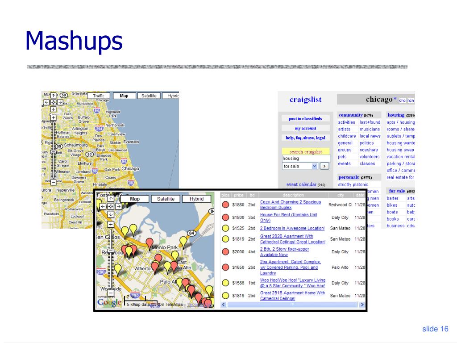The height and width of the screenshot is (343, 457).
Task: Open the bikes for sale link
Action: [x=392, y=205]
